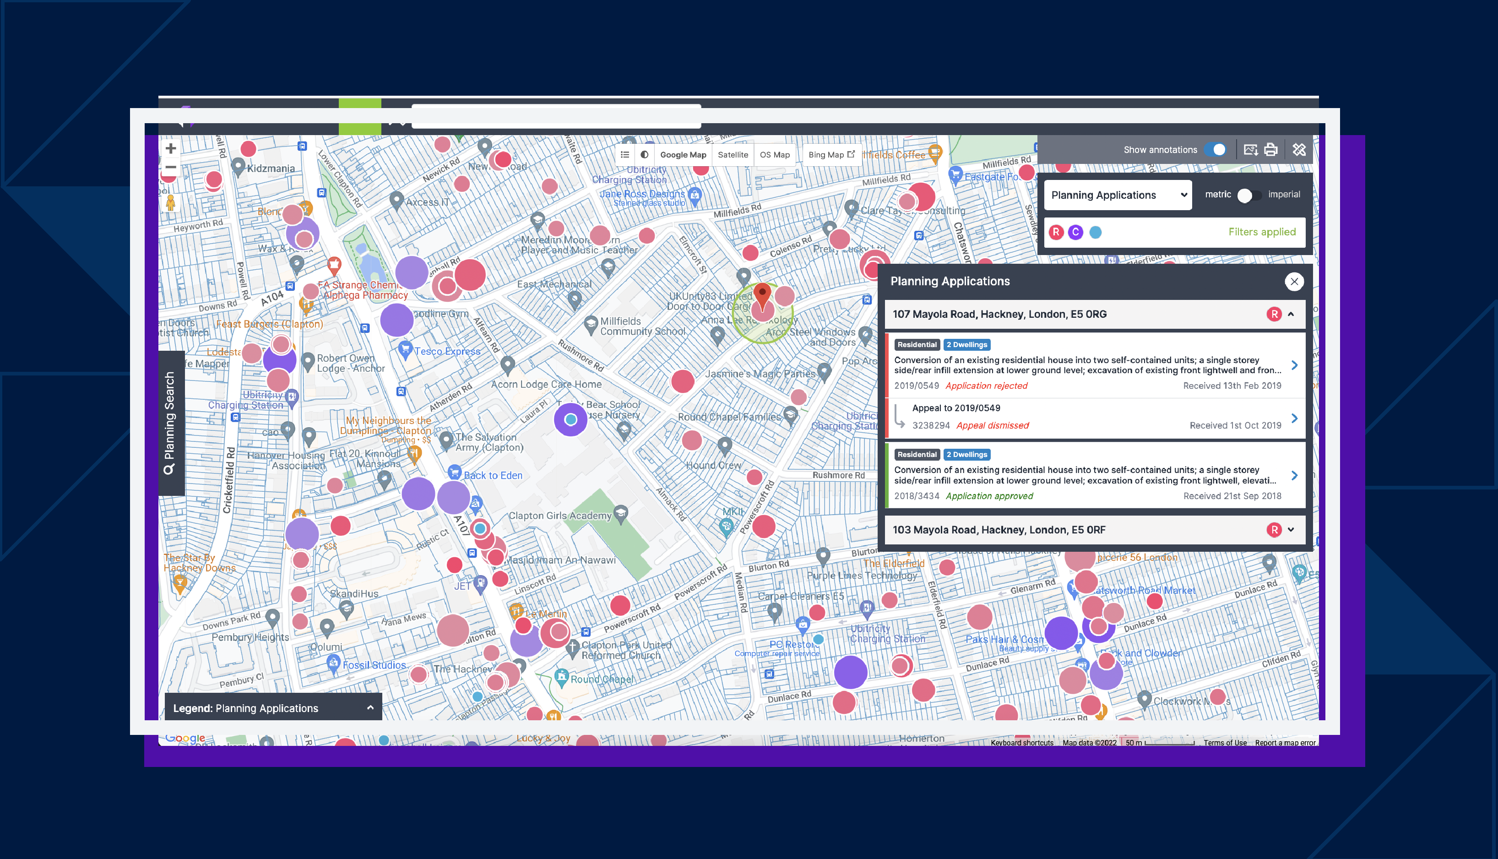Screen dimensions: 1498x859
Task: Click purple circle with blue dot near Bear School
Action: click(x=570, y=419)
